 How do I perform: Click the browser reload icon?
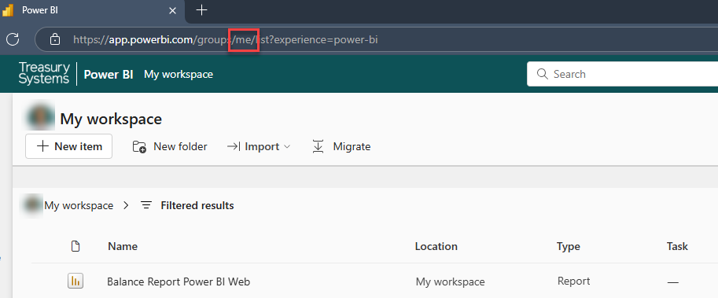[x=13, y=39]
